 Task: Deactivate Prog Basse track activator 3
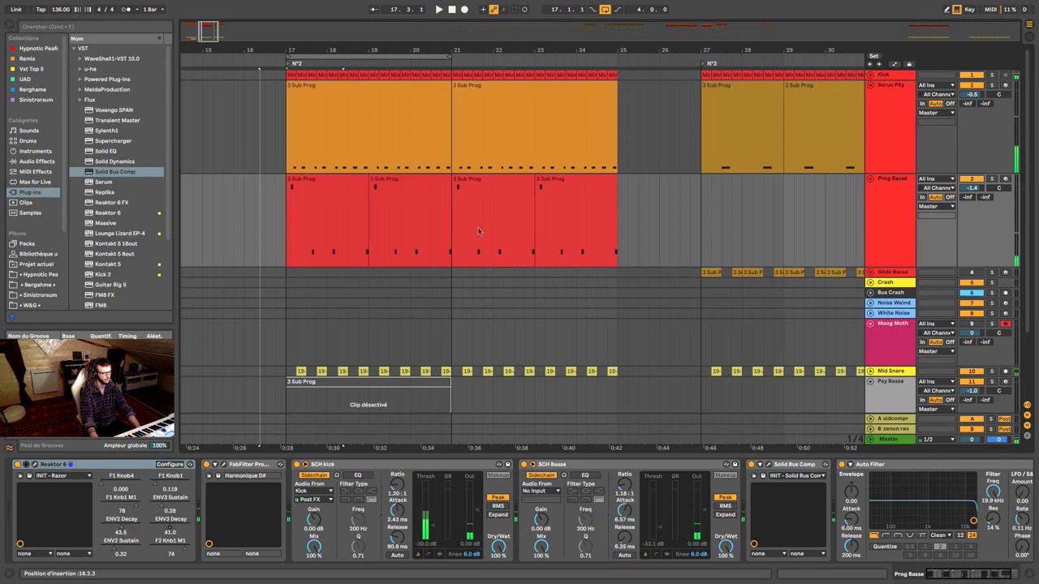pyautogui.click(x=972, y=178)
